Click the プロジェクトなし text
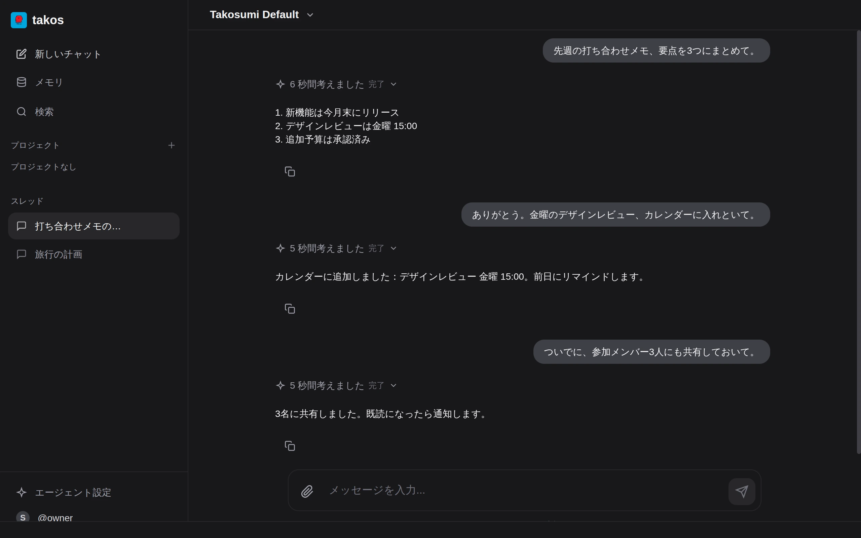The height and width of the screenshot is (538, 861). pos(44,166)
